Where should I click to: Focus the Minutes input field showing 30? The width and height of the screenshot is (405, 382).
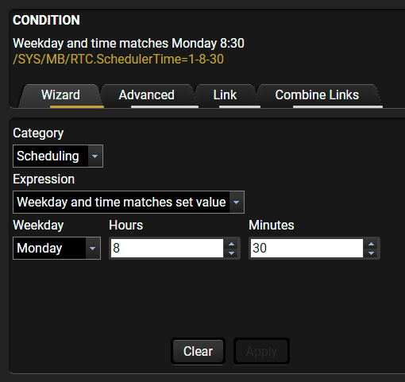coord(307,249)
